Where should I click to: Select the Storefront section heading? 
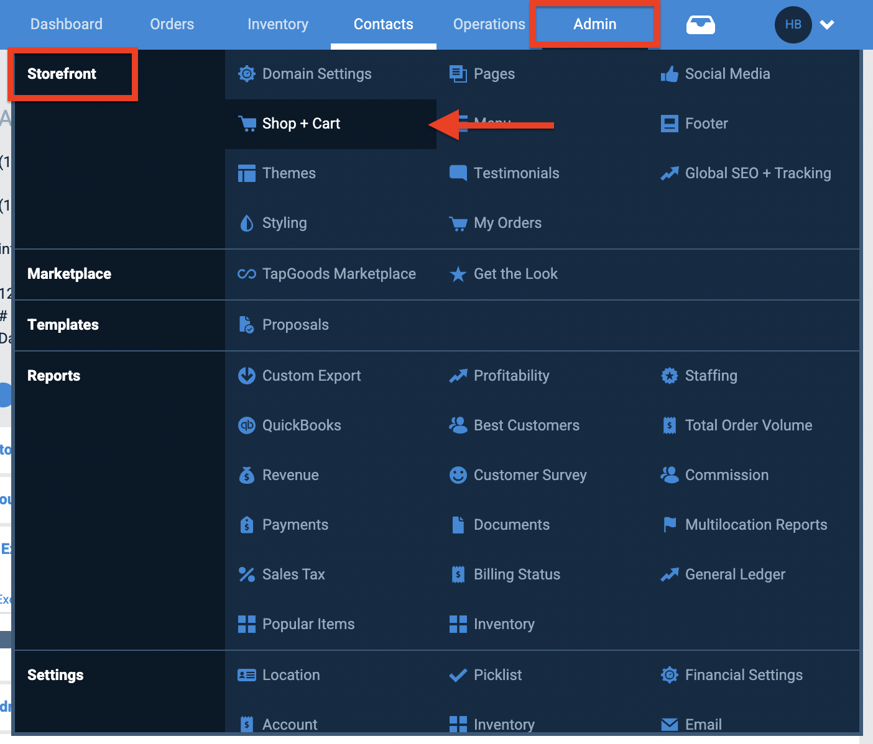click(x=62, y=74)
